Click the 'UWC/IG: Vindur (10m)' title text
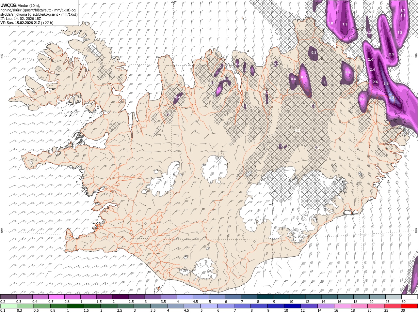The image size is (418, 313). 20,6
